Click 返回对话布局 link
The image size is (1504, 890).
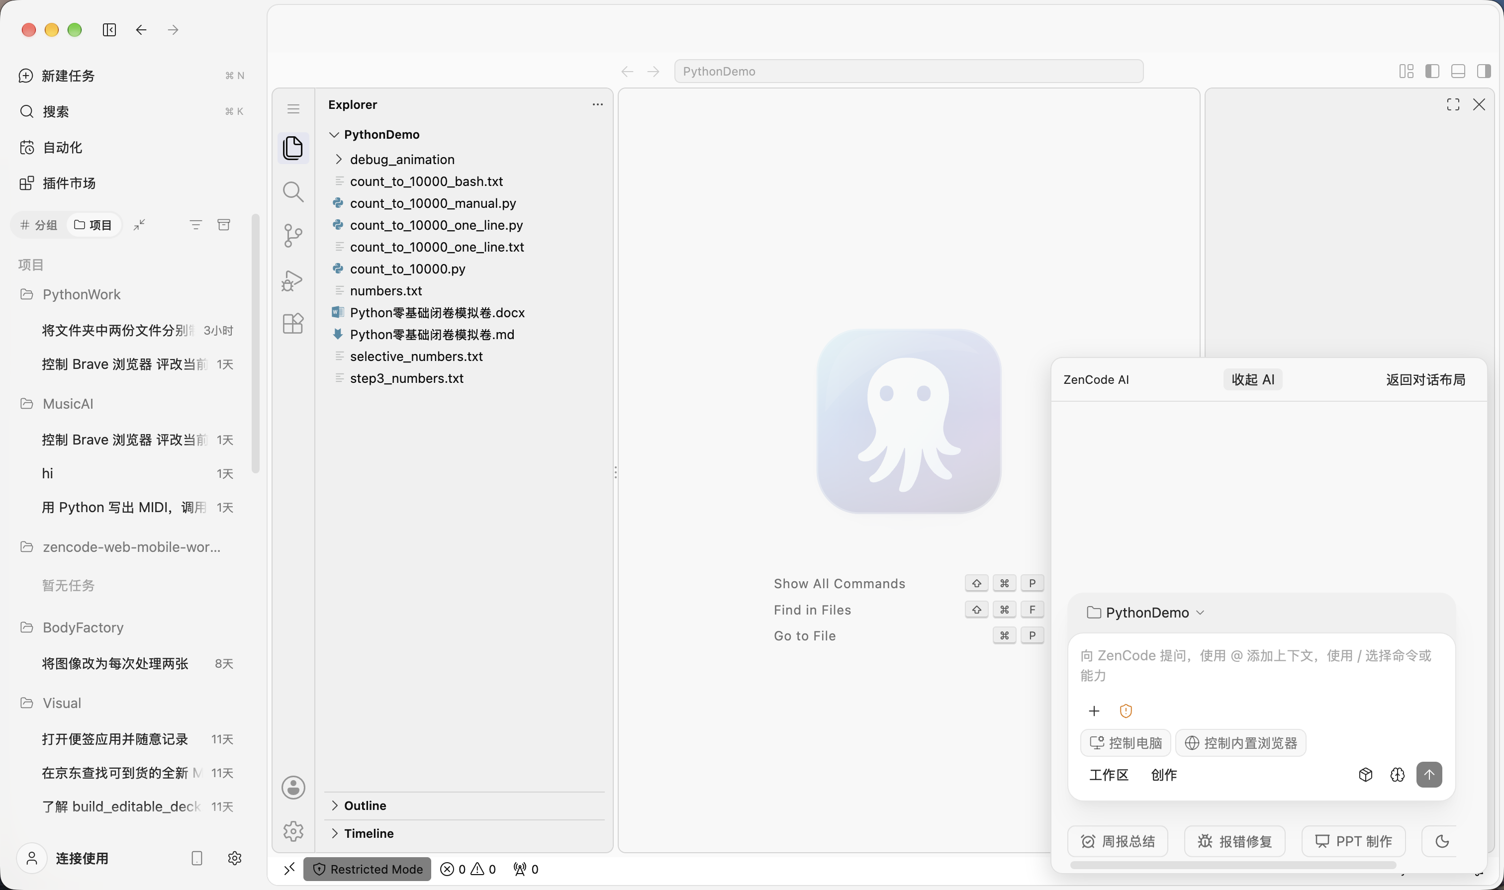tap(1425, 380)
